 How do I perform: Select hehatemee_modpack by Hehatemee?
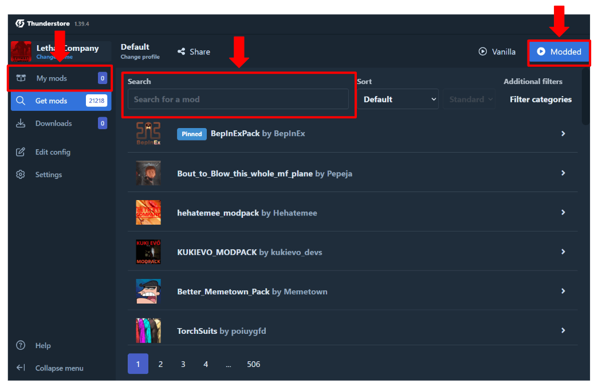coord(247,213)
